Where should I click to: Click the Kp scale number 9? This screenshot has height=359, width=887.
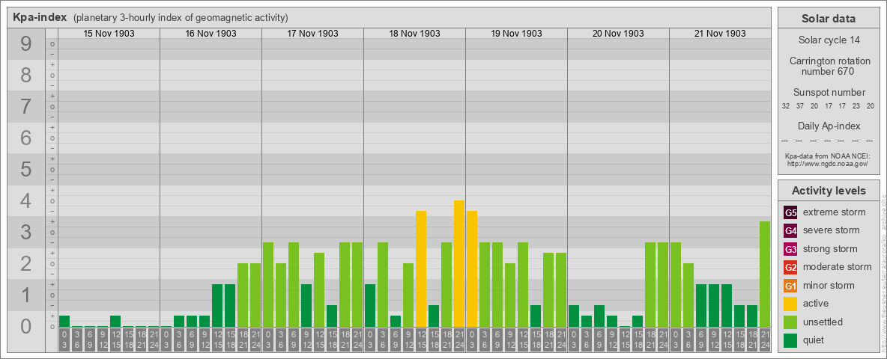(25, 44)
